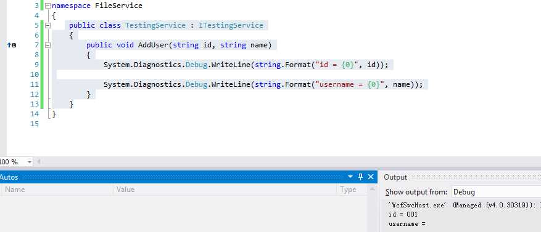Click the Output panel title
Viewport: 541px width, 232px height.
point(395,177)
